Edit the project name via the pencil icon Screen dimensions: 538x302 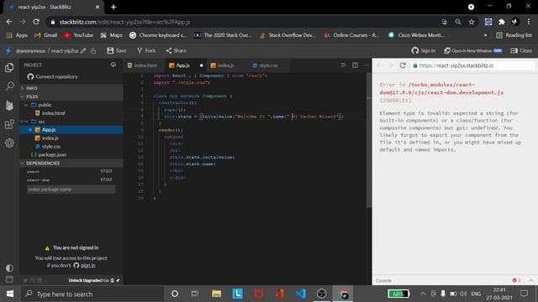(x=83, y=50)
